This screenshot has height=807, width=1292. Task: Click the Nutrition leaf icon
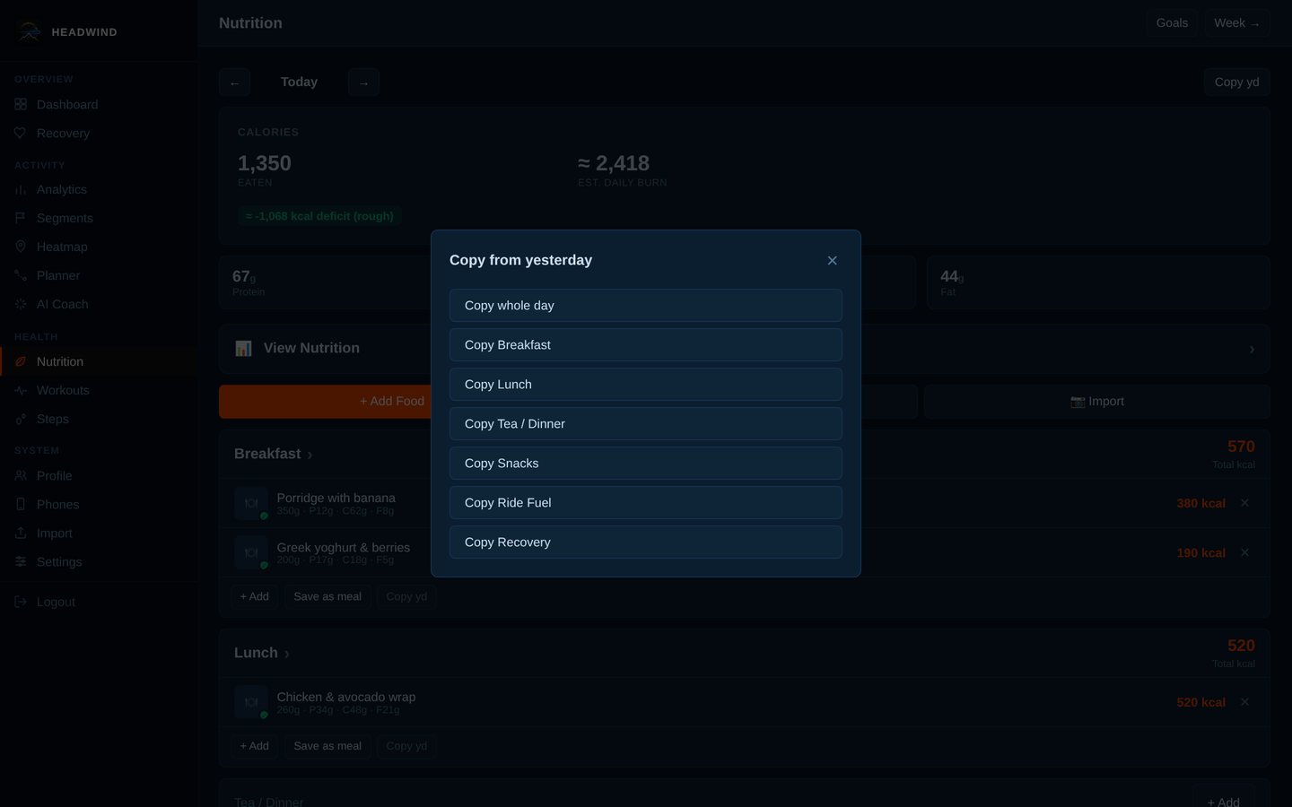(x=21, y=361)
